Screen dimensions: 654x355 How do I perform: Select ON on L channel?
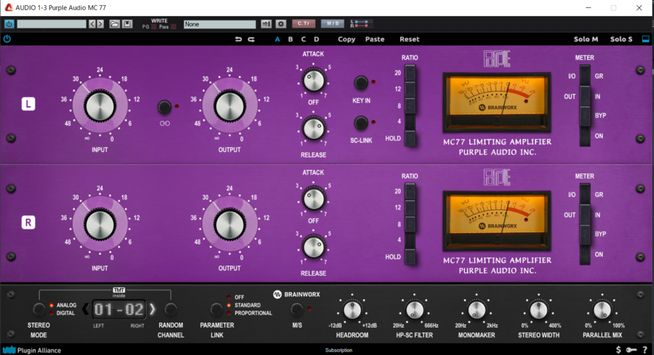point(585,136)
